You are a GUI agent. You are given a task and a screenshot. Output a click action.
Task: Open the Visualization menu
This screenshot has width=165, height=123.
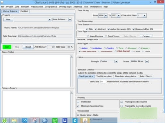(x=37, y=7)
